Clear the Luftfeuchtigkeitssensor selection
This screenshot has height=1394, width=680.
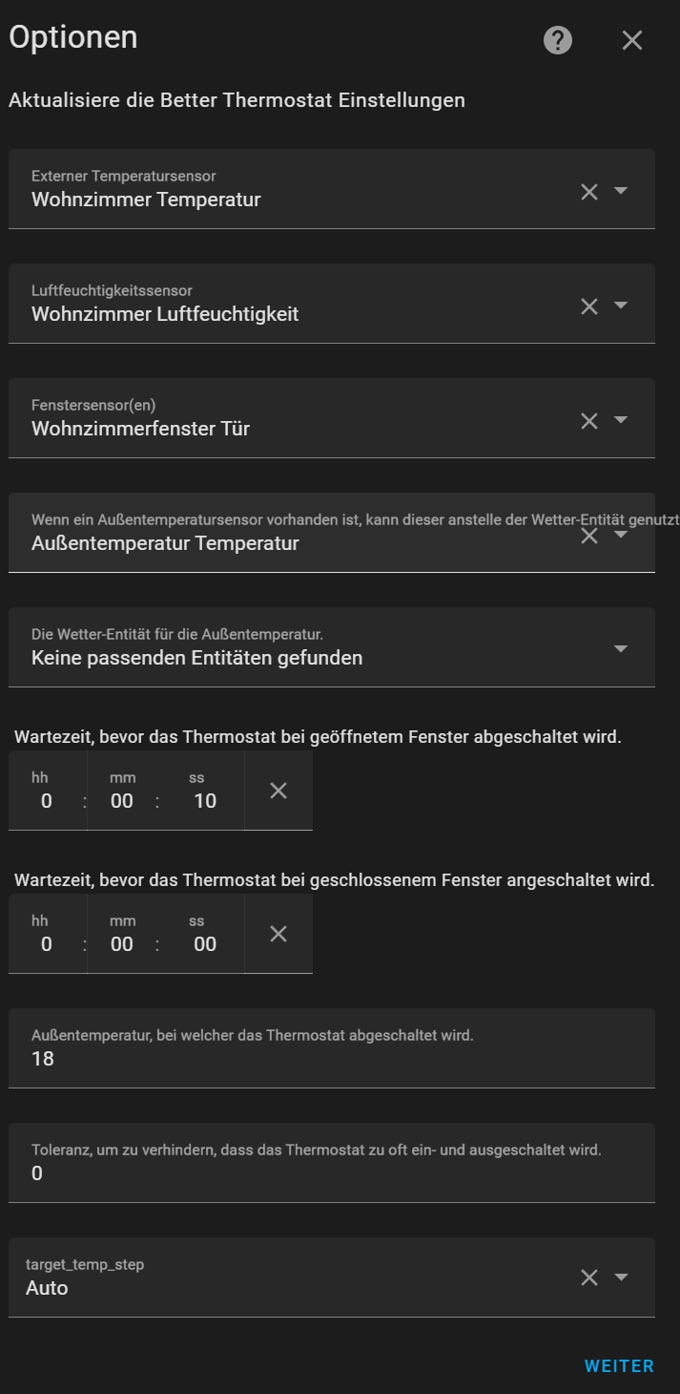point(589,306)
